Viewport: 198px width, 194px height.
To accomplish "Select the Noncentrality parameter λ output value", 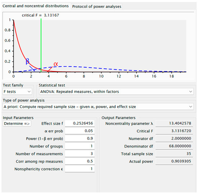I will [174, 123].
